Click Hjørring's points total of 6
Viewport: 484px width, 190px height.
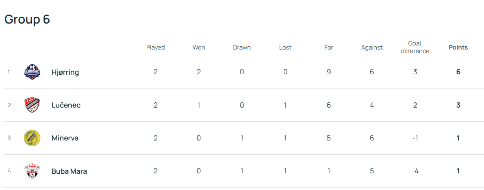458,72
